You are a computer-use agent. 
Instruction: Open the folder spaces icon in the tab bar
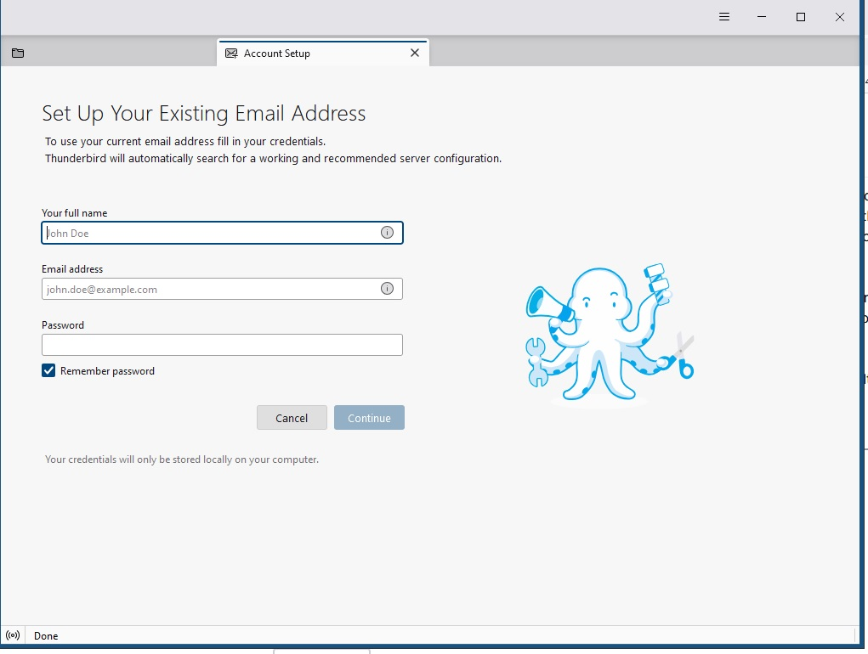18,53
